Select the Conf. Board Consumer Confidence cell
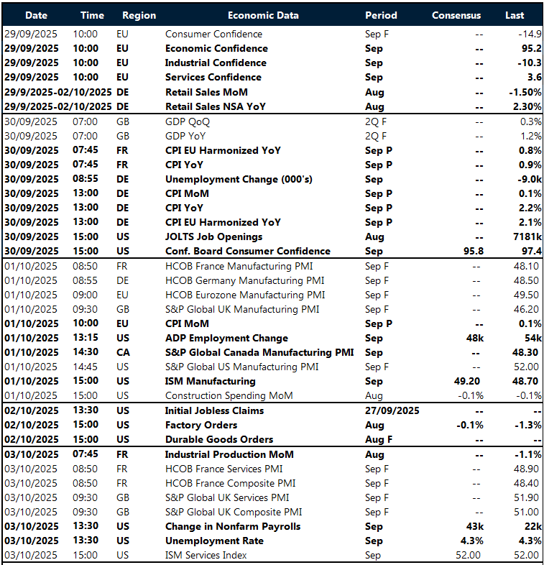Viewport: 544px width, 565px height. [248, 251]
